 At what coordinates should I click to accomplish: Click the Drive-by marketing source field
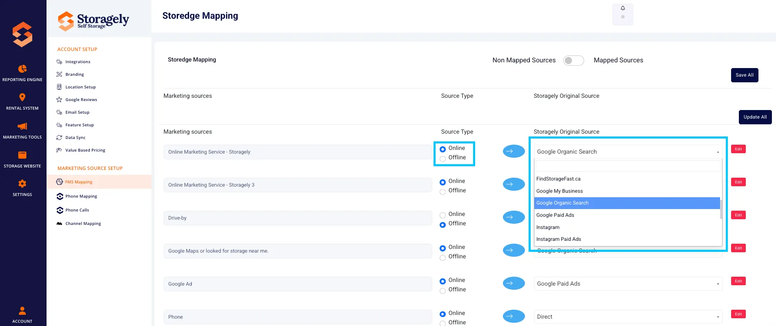coord(298,218)
